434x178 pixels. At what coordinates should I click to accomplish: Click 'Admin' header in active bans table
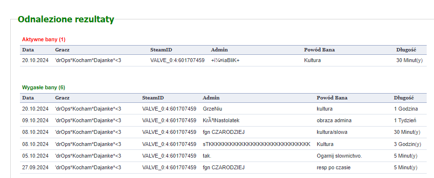(219, 49)
